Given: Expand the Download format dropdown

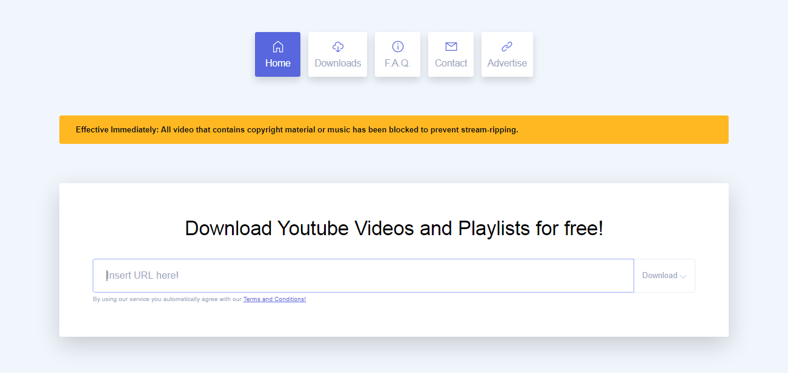Looking at the screenshot, I should click(664, 275).
